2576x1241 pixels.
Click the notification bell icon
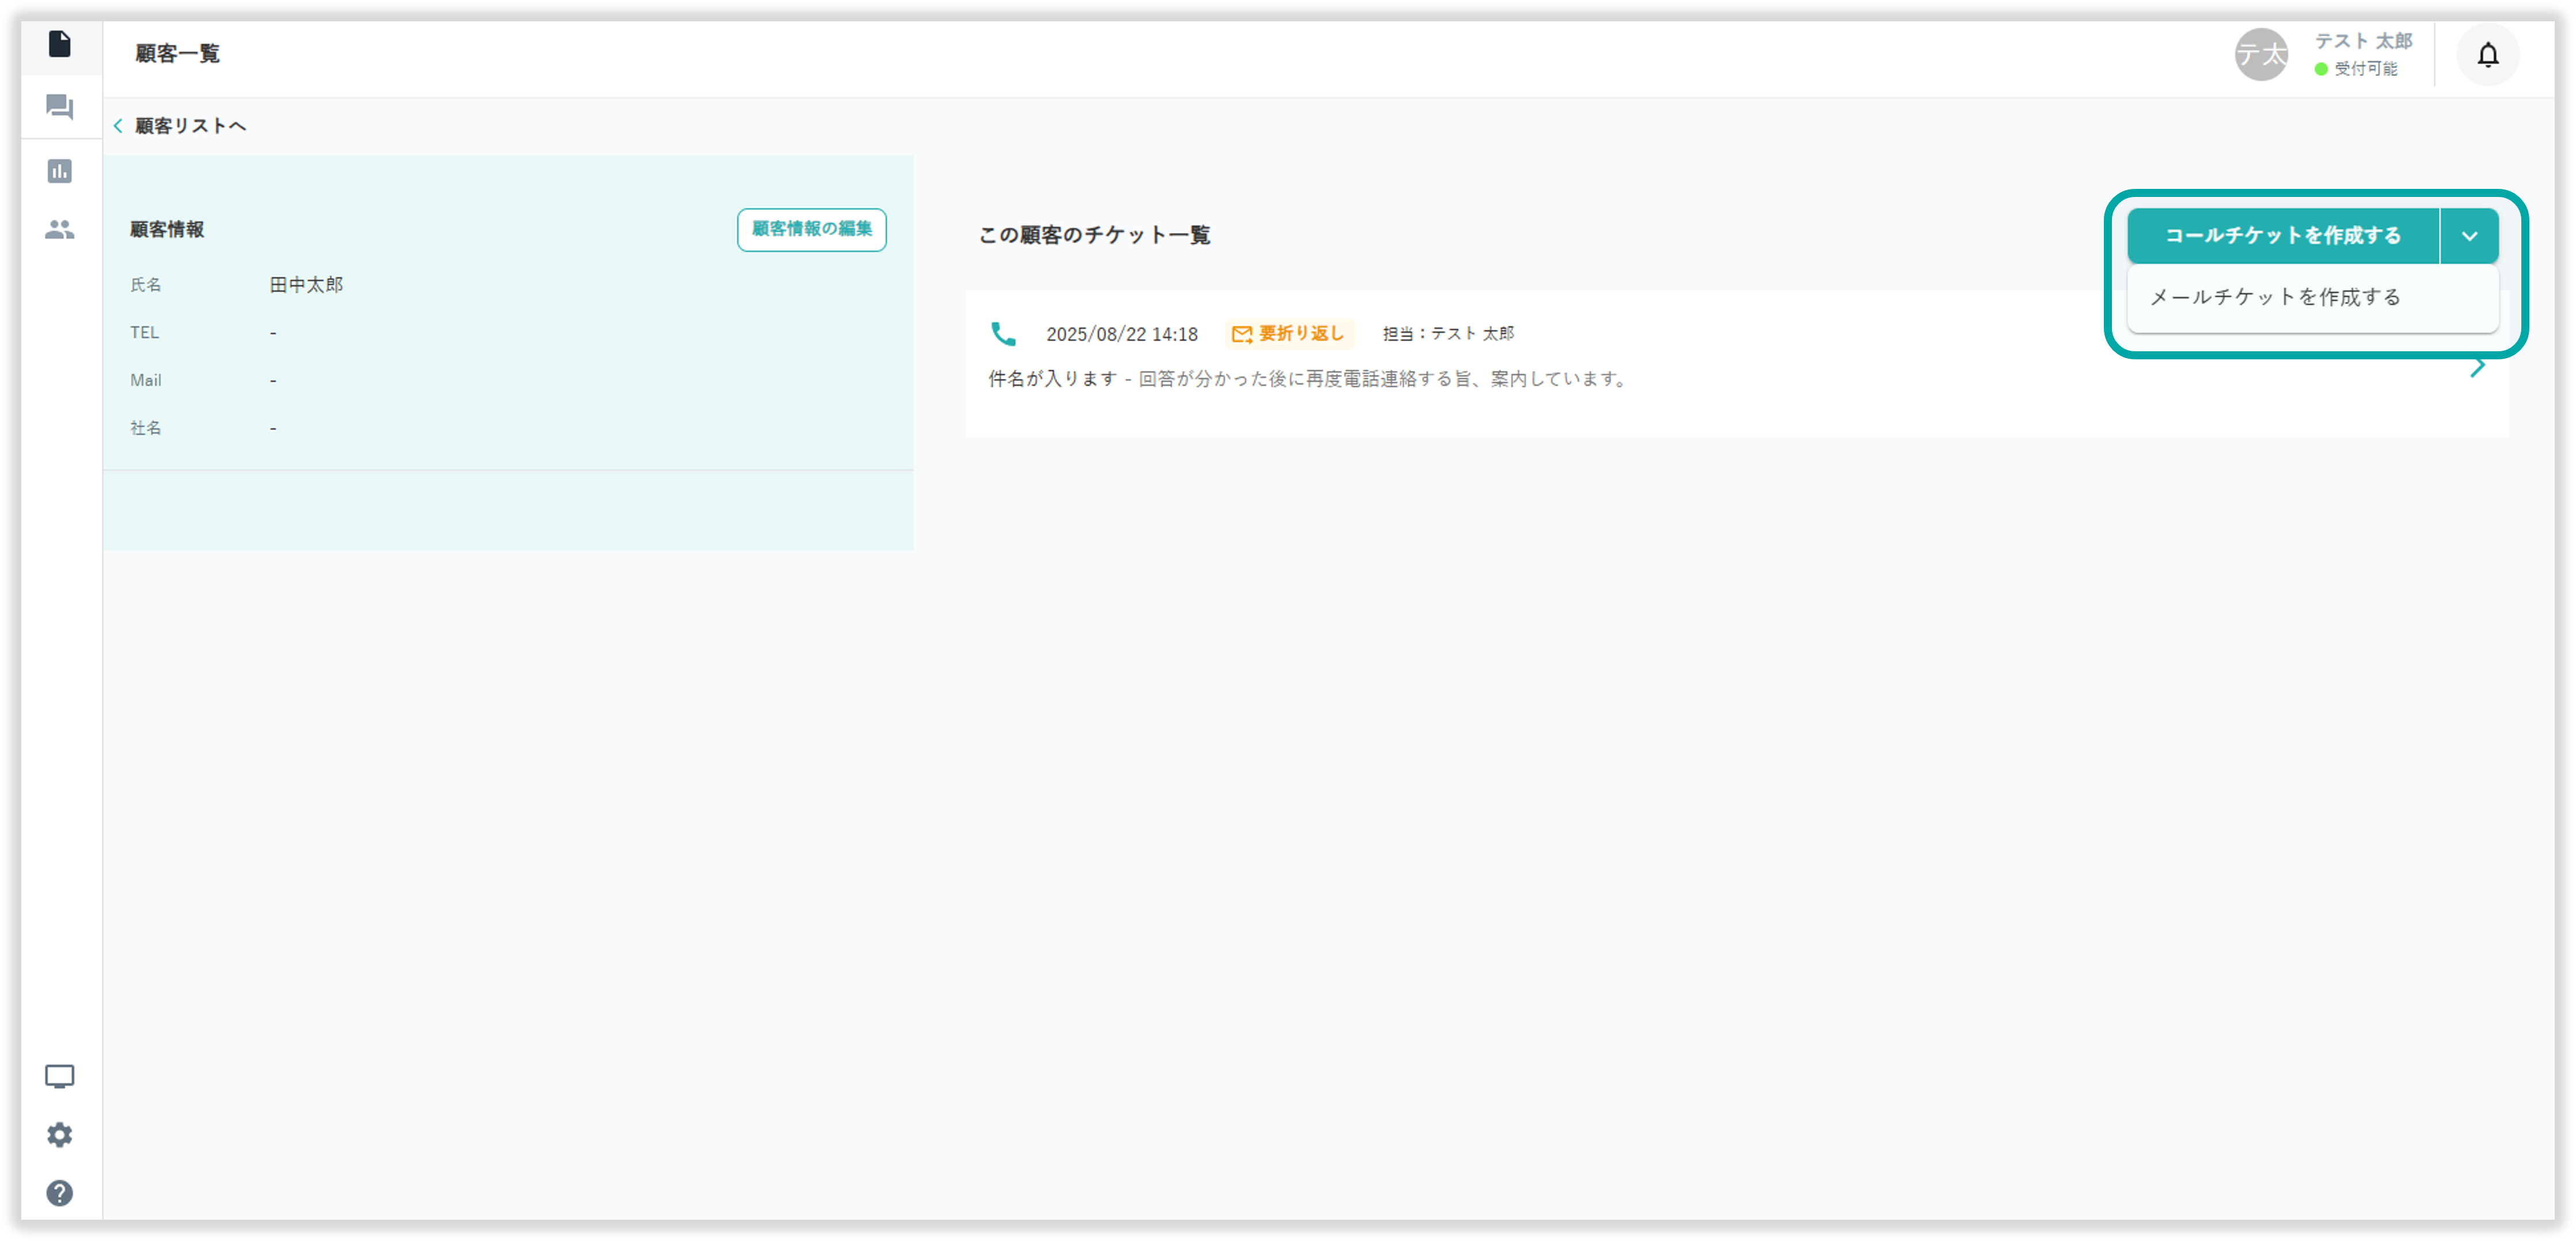[2487, 55]
